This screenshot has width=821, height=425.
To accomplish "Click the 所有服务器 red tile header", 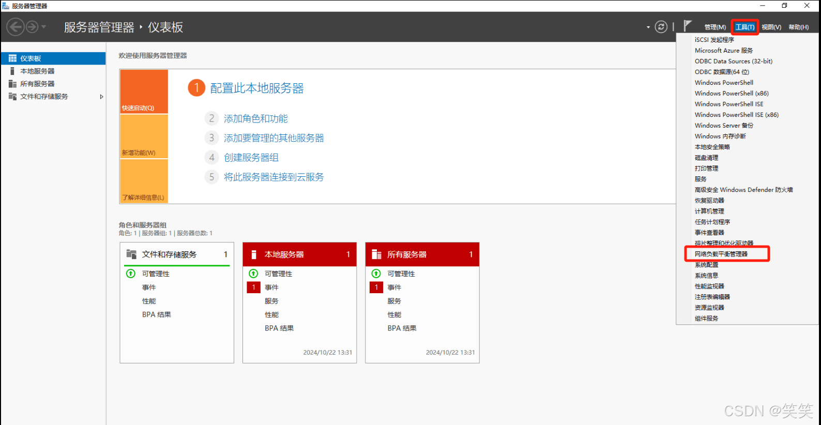I will click(422, 254).
